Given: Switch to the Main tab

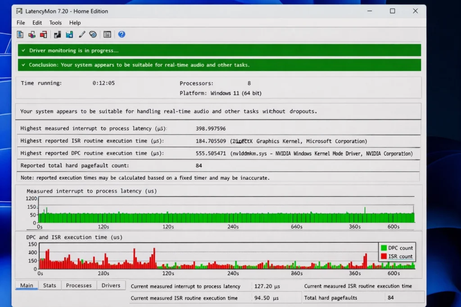Looking at the screenshot, I should 27,285.
